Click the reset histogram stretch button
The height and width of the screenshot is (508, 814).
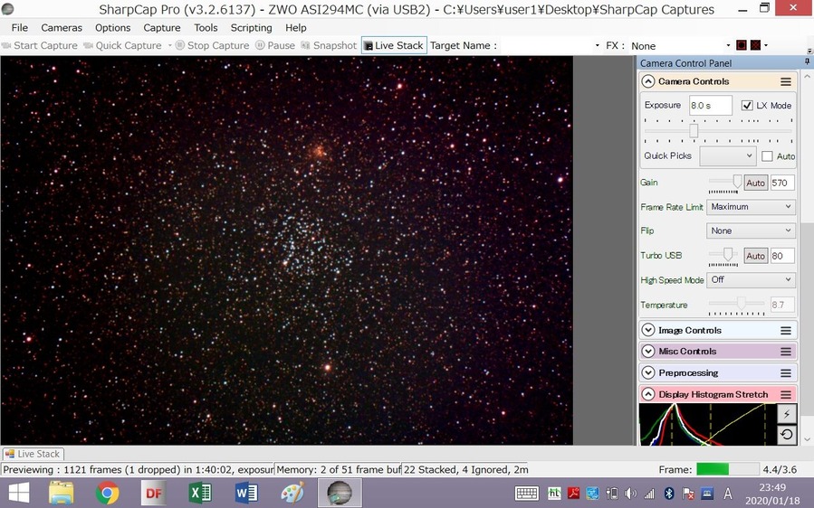(787, 435)
